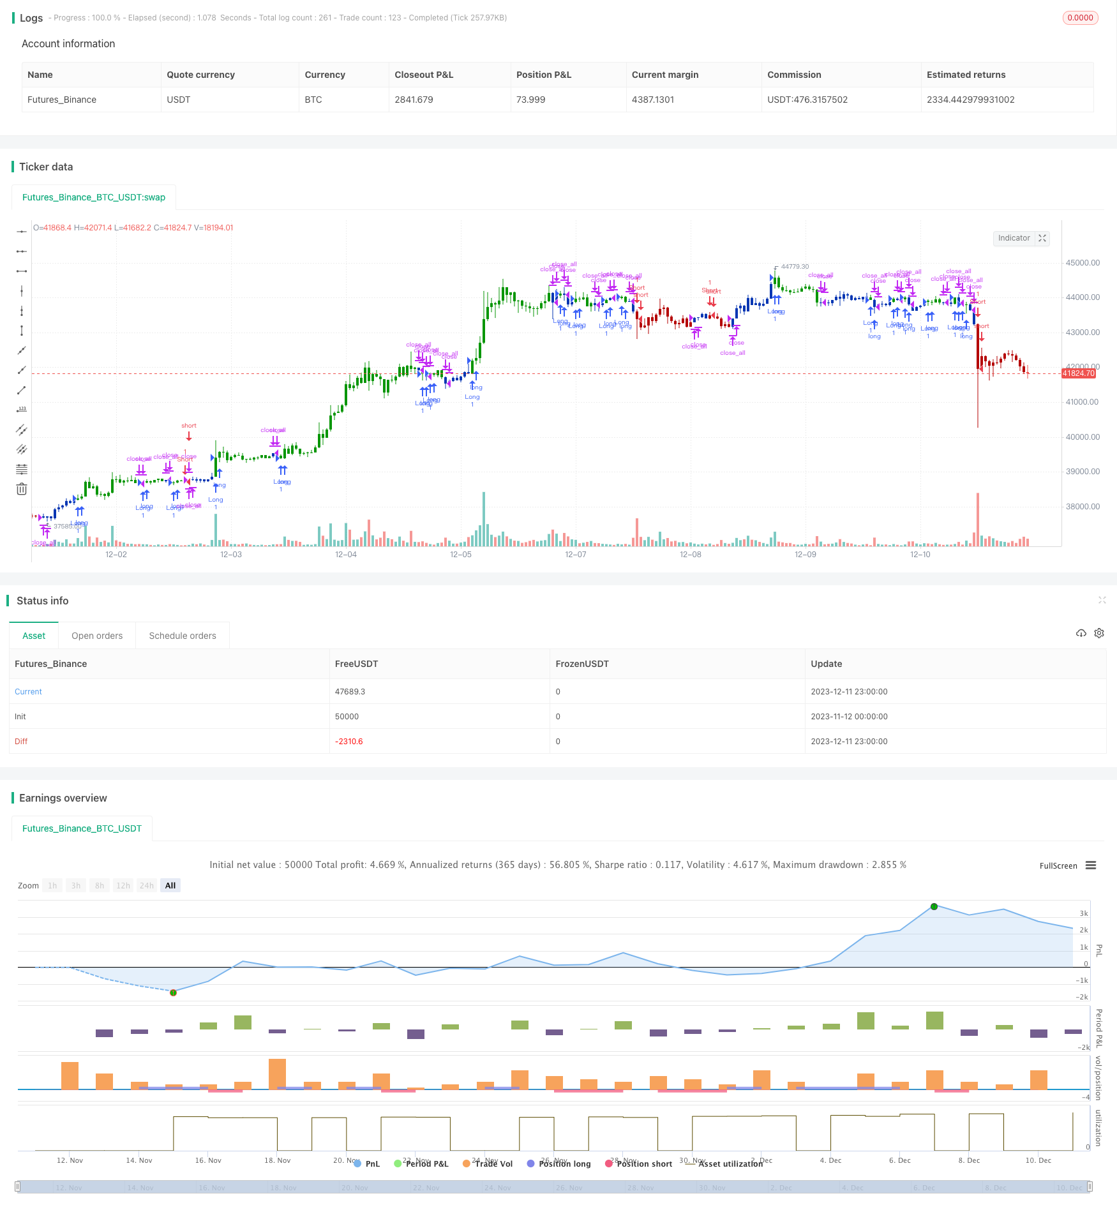Click the cloud download icon in Status info
The image size is (1117, 1212).
(1081, 633)
